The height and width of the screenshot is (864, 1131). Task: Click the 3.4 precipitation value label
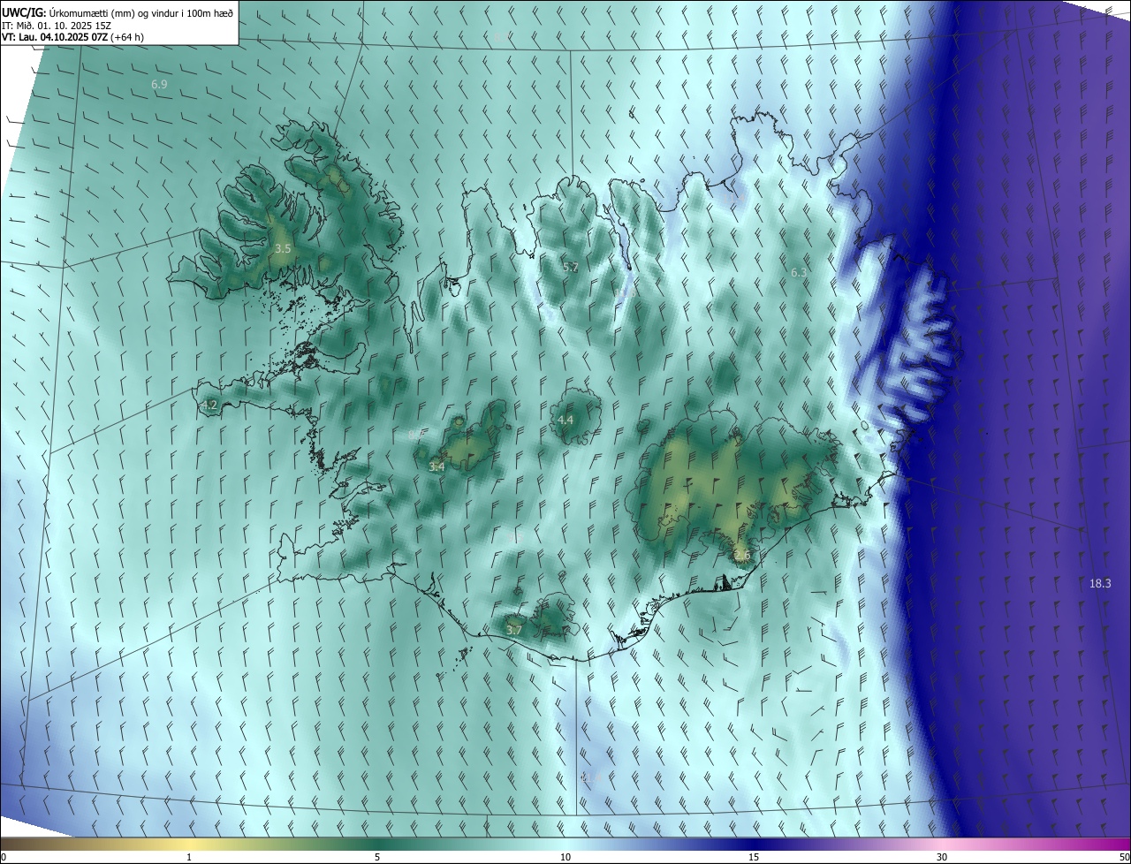[436, 466]
